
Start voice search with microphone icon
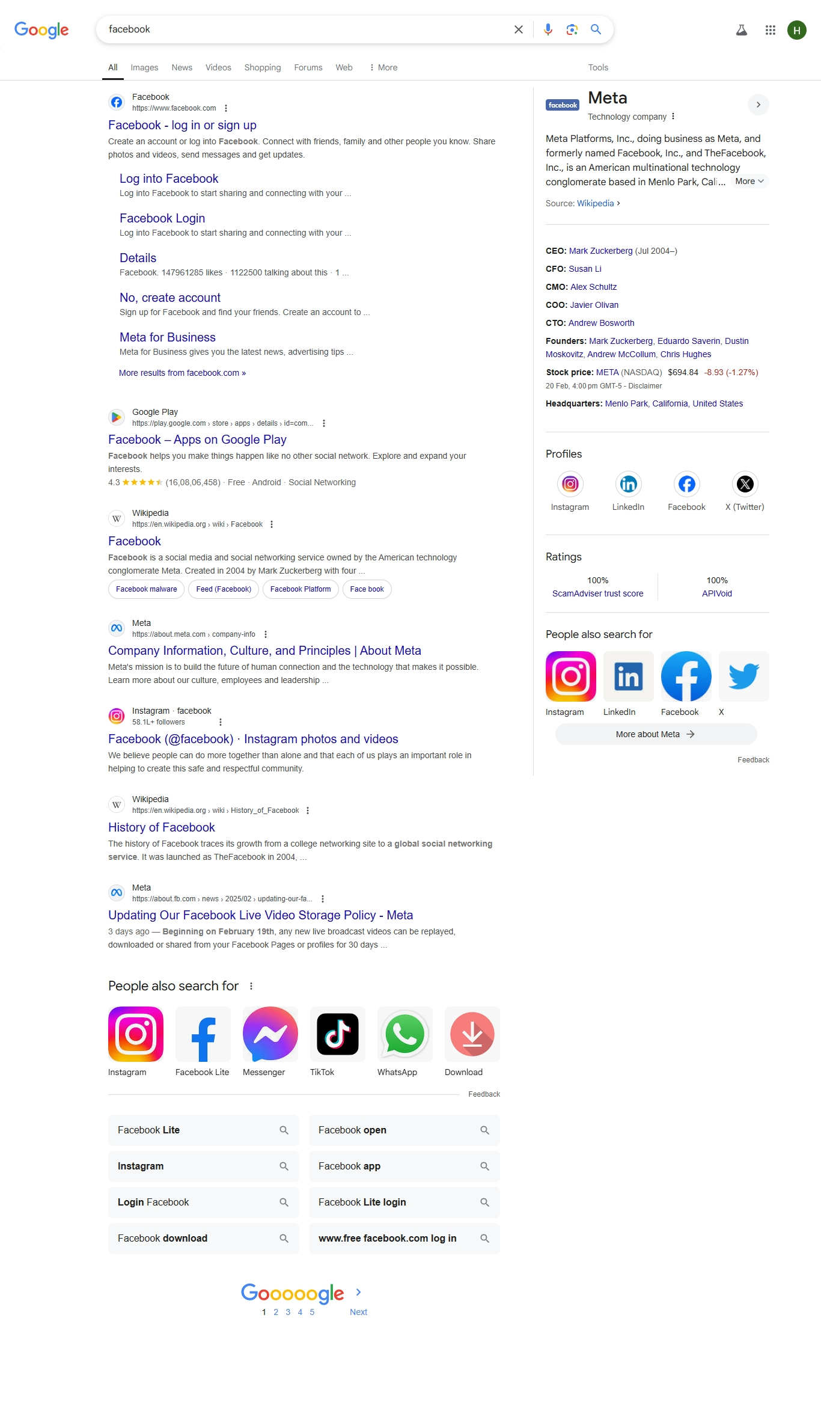[548, 29]
